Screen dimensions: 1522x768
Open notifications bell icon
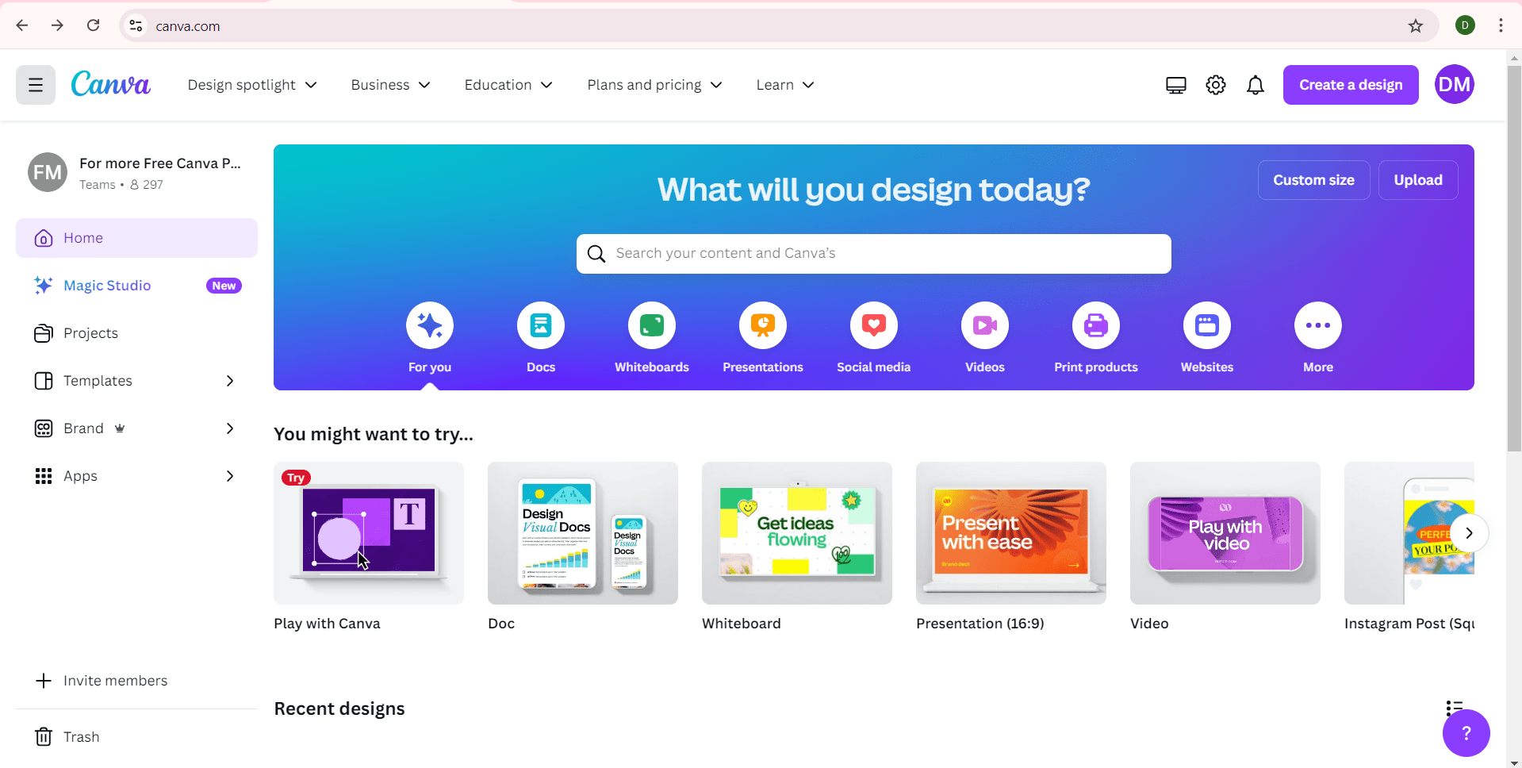1255,85
